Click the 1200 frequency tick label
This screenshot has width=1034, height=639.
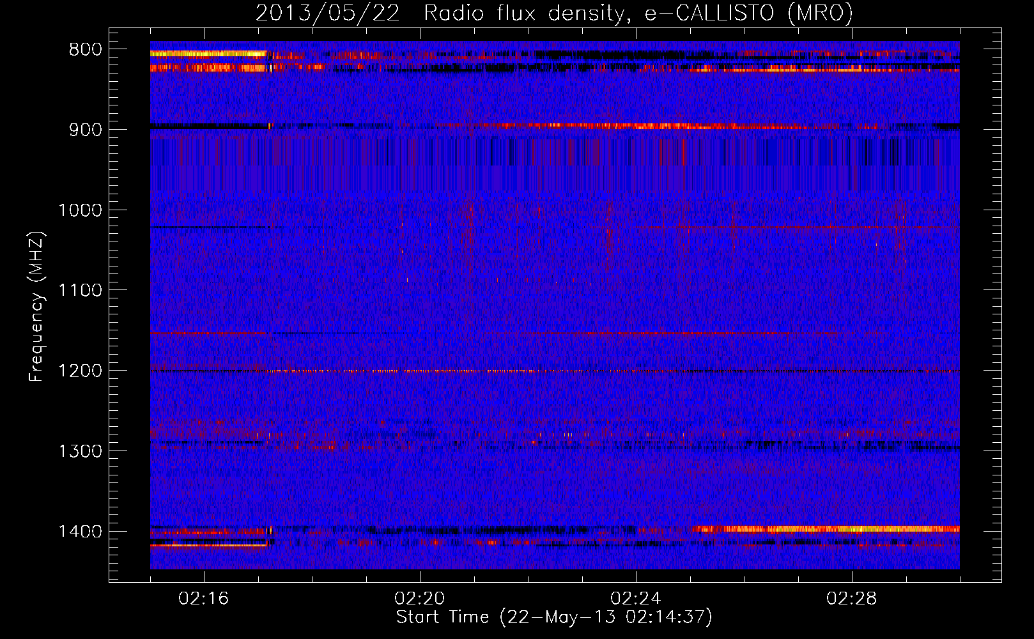pyautogui.click(x=81, y=371)
